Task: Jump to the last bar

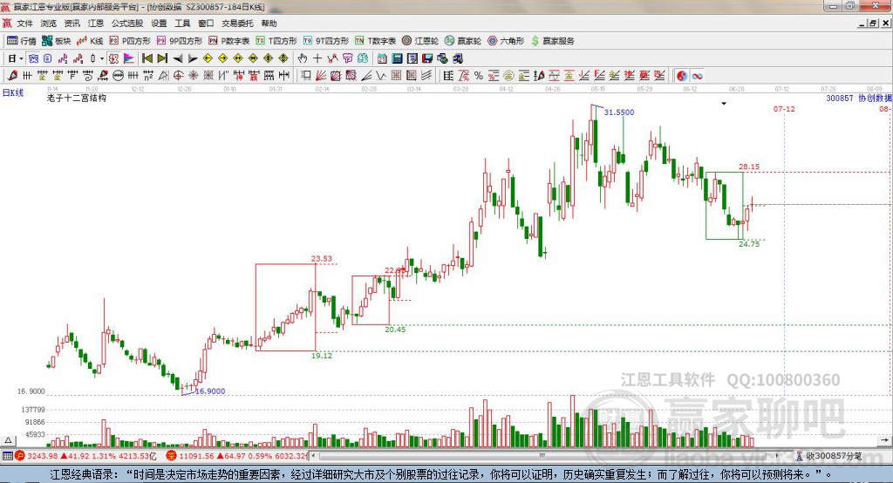Action: point(162,58)
